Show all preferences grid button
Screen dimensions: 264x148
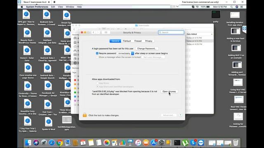106,32
